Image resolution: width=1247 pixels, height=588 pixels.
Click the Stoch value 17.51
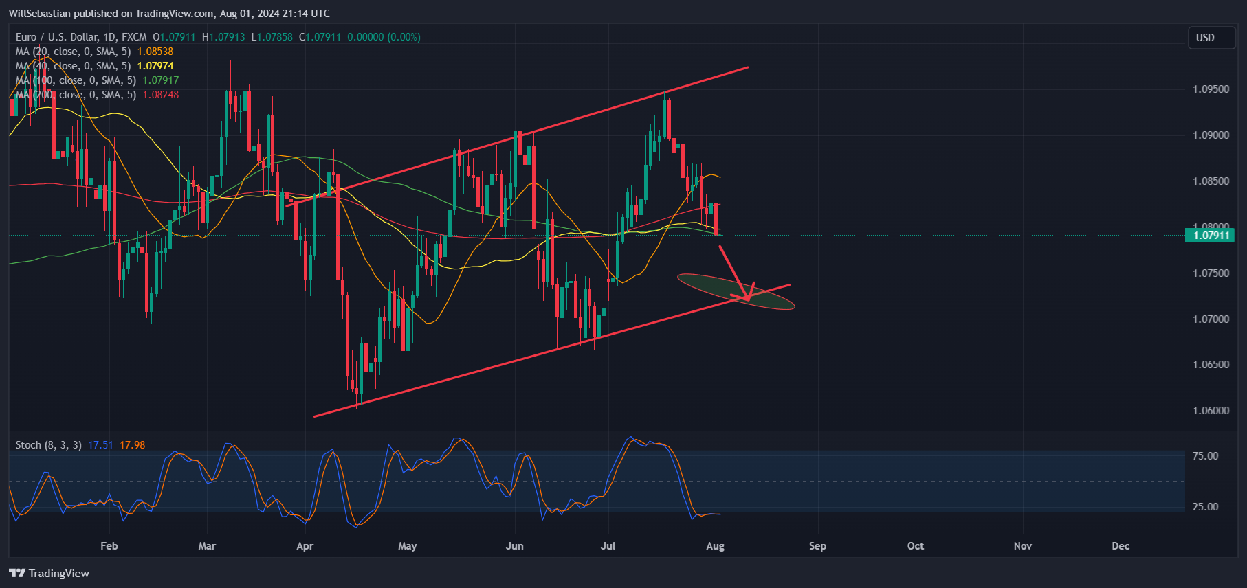100,445
